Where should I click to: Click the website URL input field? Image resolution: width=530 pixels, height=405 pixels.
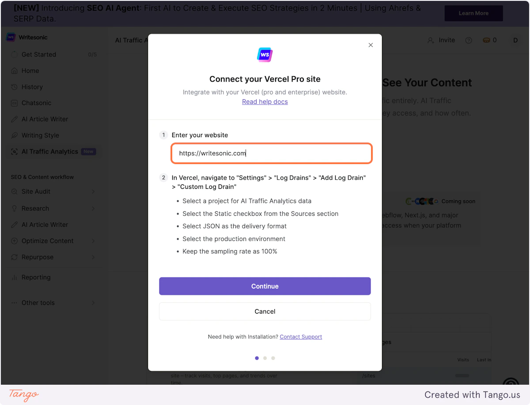(271, 153)
